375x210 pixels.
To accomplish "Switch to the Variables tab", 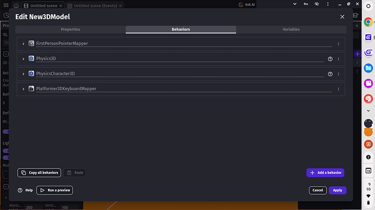I will 291,29.
